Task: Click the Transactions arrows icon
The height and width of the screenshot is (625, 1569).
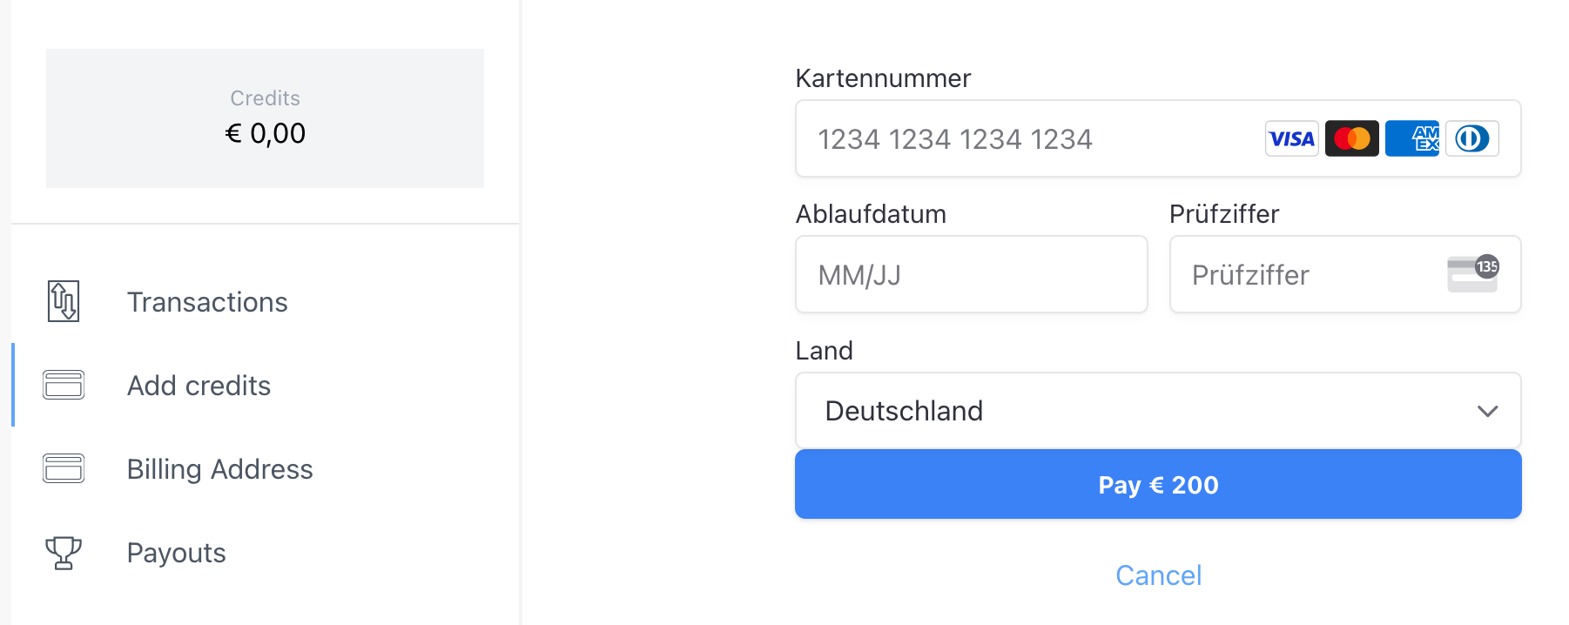Action: click(63, 301)
